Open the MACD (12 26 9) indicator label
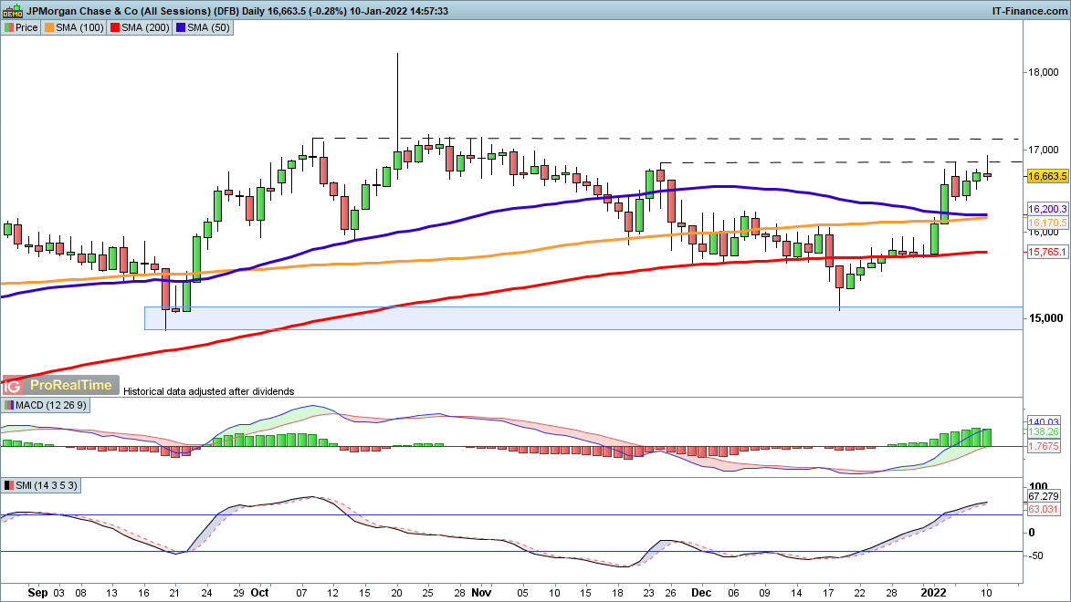 50,405
